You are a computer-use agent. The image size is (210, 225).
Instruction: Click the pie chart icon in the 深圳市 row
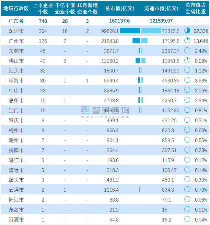click(x=187, y=31)
